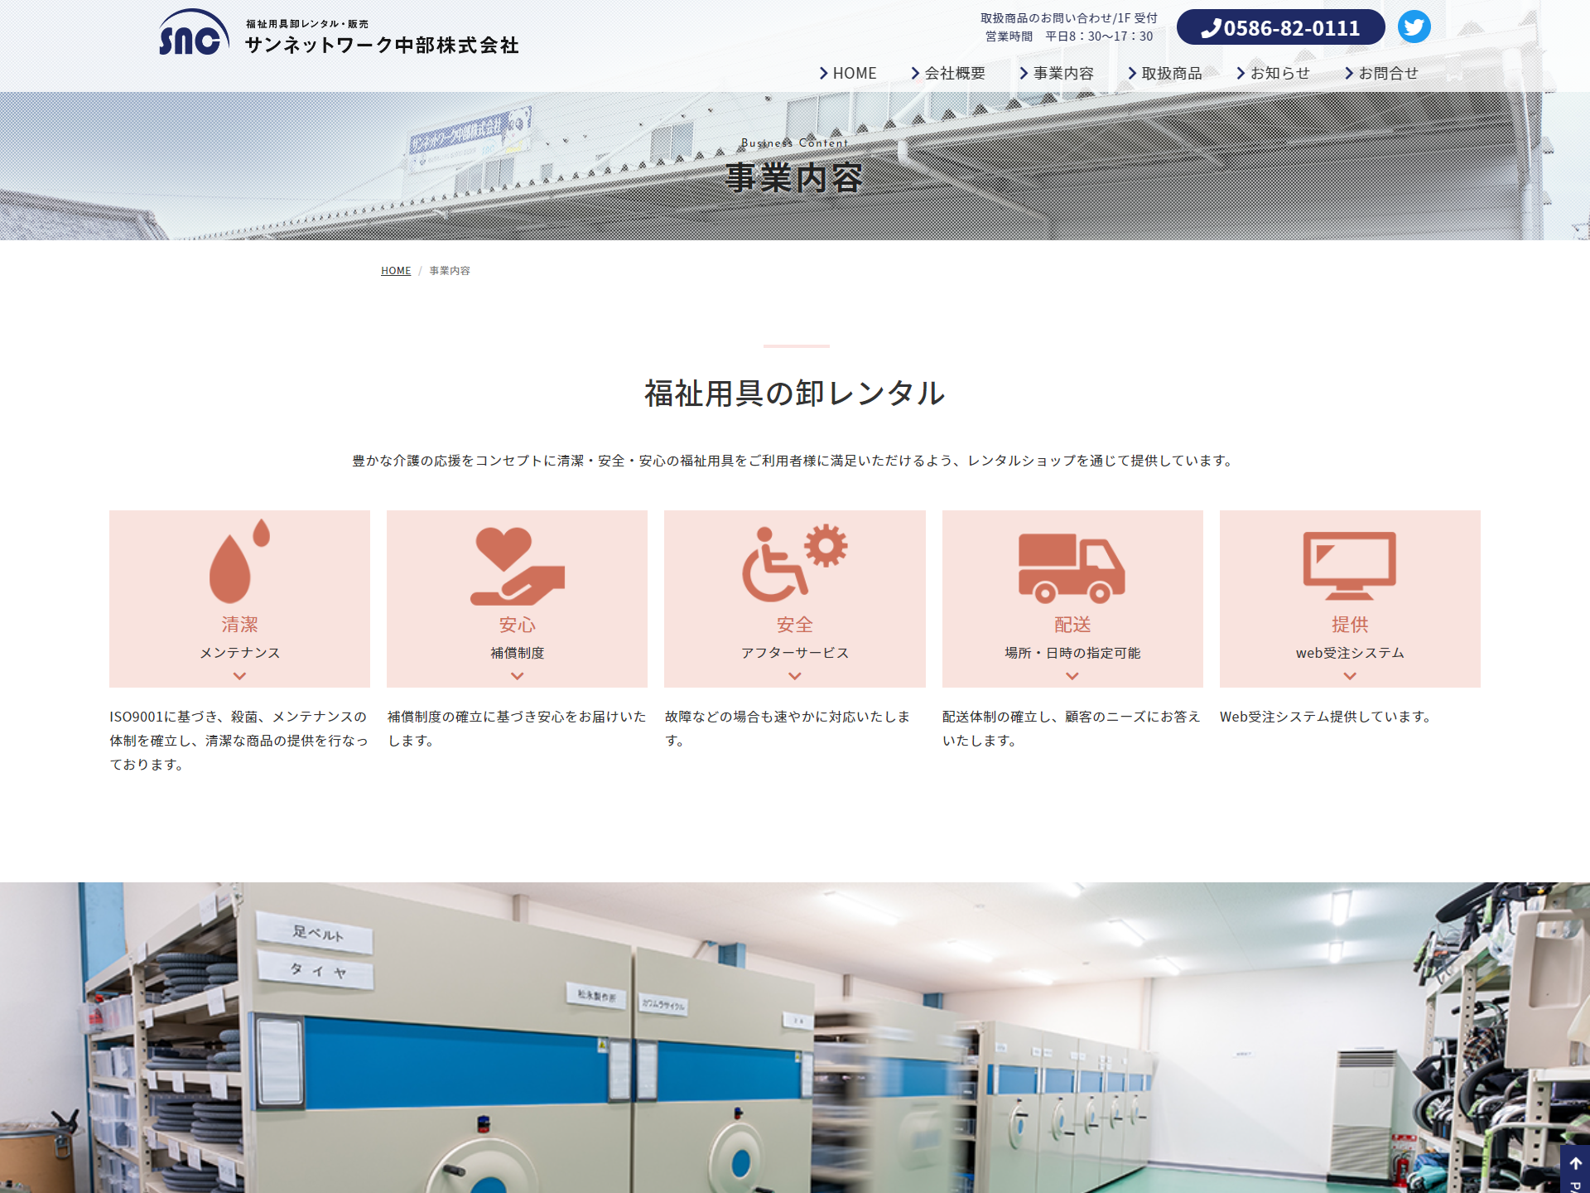Expand the chevron under メンテナンス
1590x1193 pixels.
coord(239,676)
